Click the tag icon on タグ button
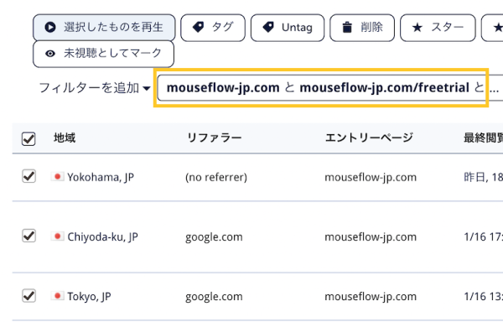Image resolution: width=503 pixels, height=322 pixels. tap(198, 28)
